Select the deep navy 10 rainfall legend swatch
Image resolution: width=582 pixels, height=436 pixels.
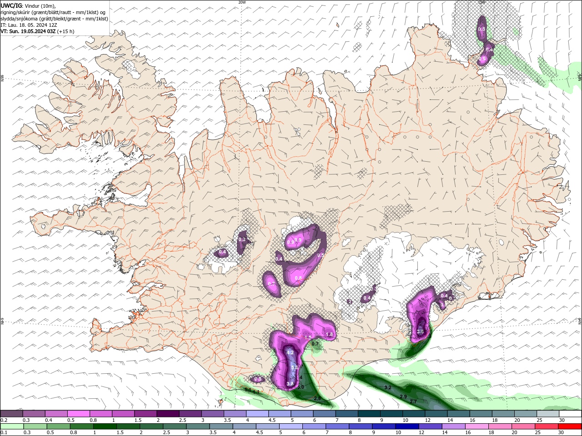(407, 426)
